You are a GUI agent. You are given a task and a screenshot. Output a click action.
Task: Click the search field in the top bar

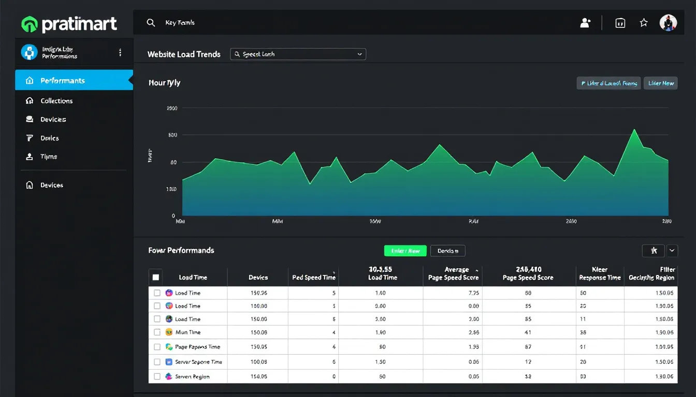186,23
